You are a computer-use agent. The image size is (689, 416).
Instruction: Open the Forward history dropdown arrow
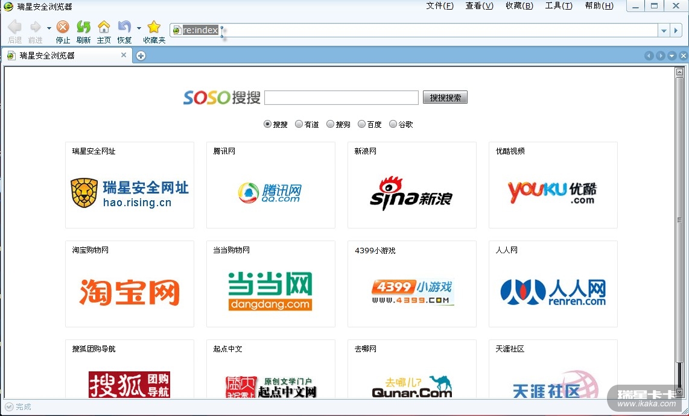pyautogui.click(x=49, y=28)
